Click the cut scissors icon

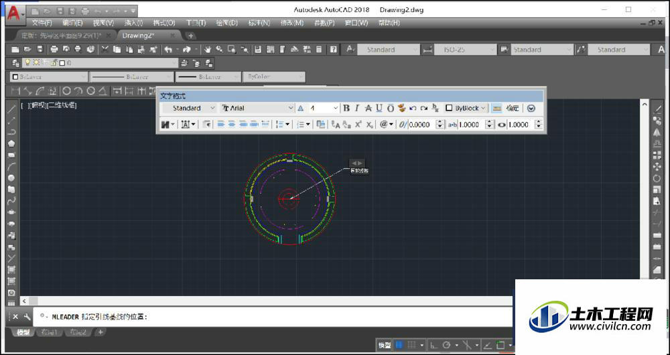[x=105, y=50]
